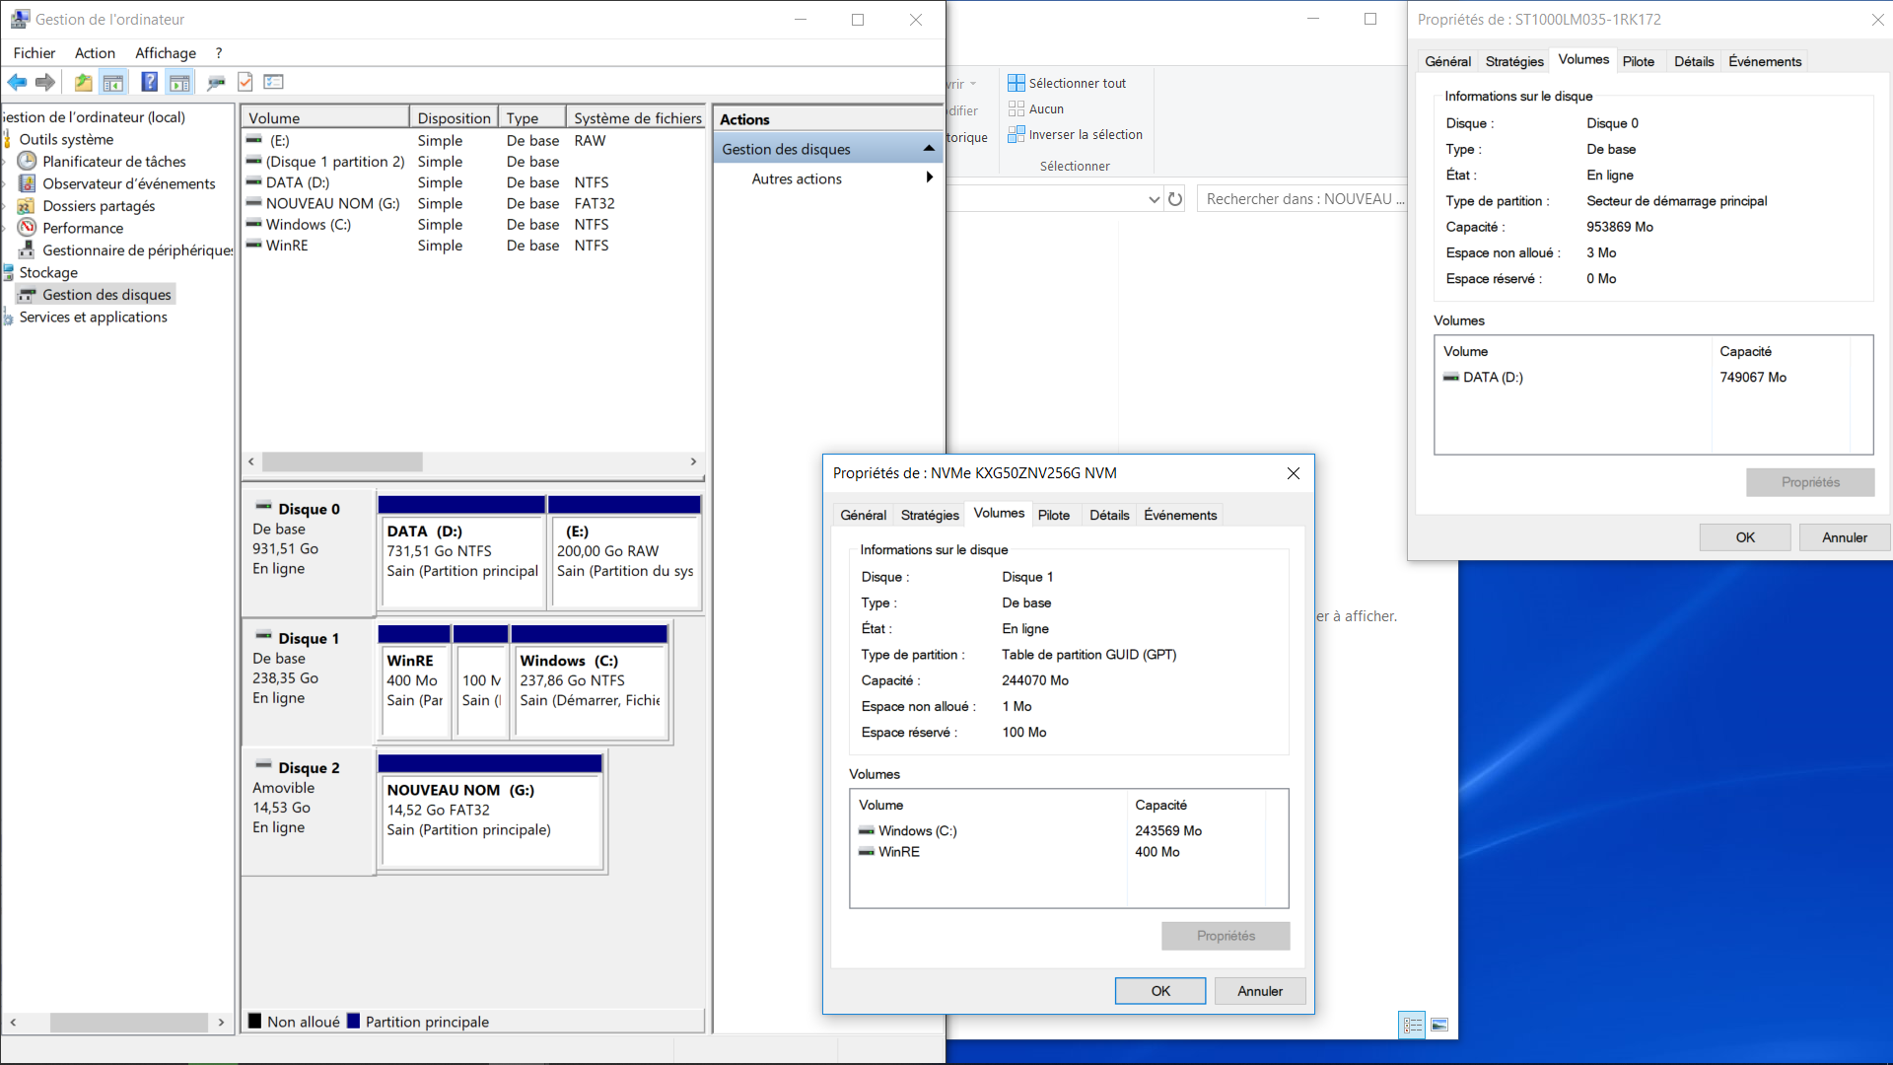The width and height of the screenshot is (1893, 1065).
Task: Open the Détails tab of ST1000LM035 properties
Action: [x=1694, y=61]
